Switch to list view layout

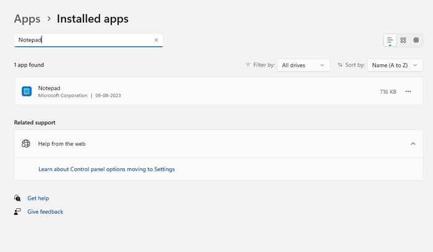390,40
